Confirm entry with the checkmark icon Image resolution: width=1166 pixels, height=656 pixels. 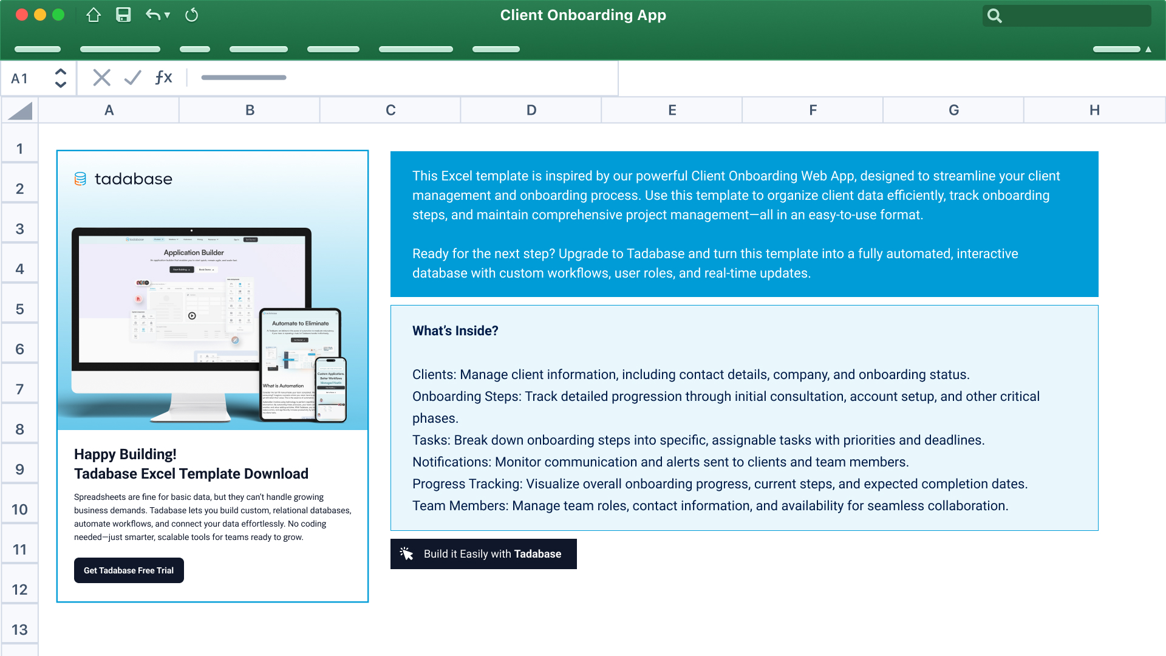(x=132, y=77)
